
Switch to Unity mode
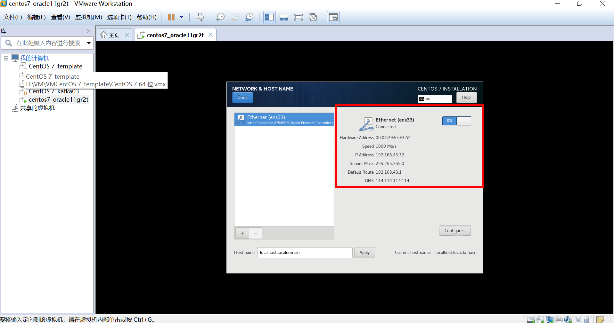tap(313, 17)
